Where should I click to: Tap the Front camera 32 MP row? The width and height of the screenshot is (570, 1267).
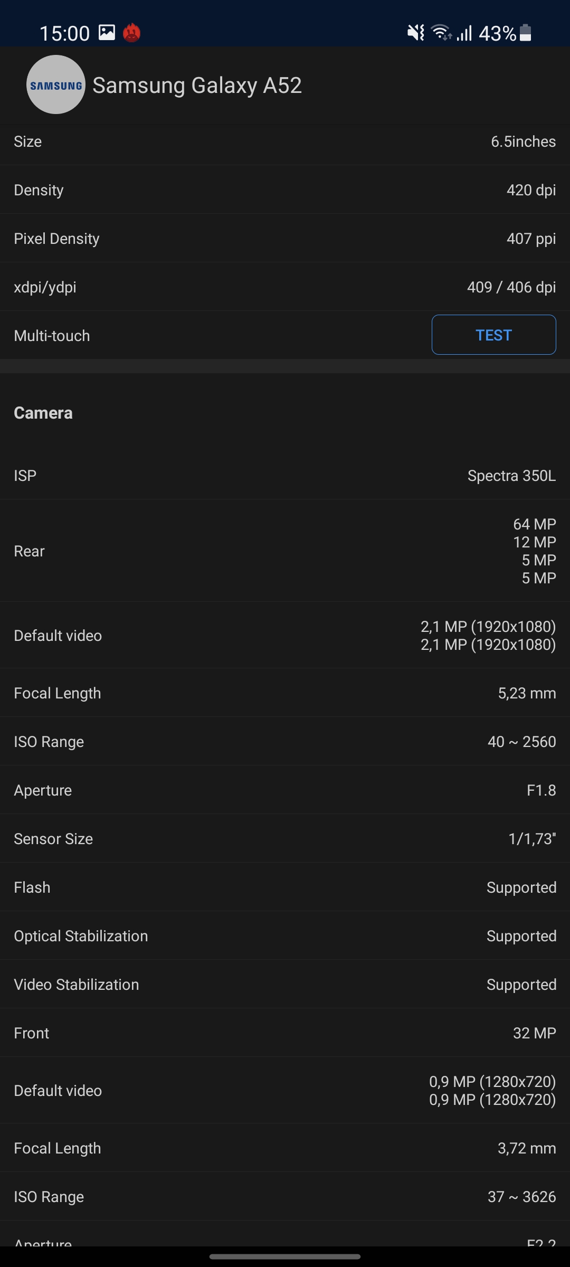click(285, 1033)
